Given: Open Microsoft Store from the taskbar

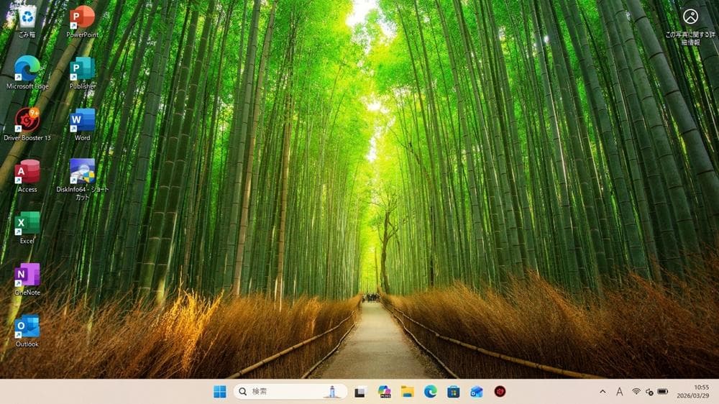Looking at the screenshot, I should 454,392.
